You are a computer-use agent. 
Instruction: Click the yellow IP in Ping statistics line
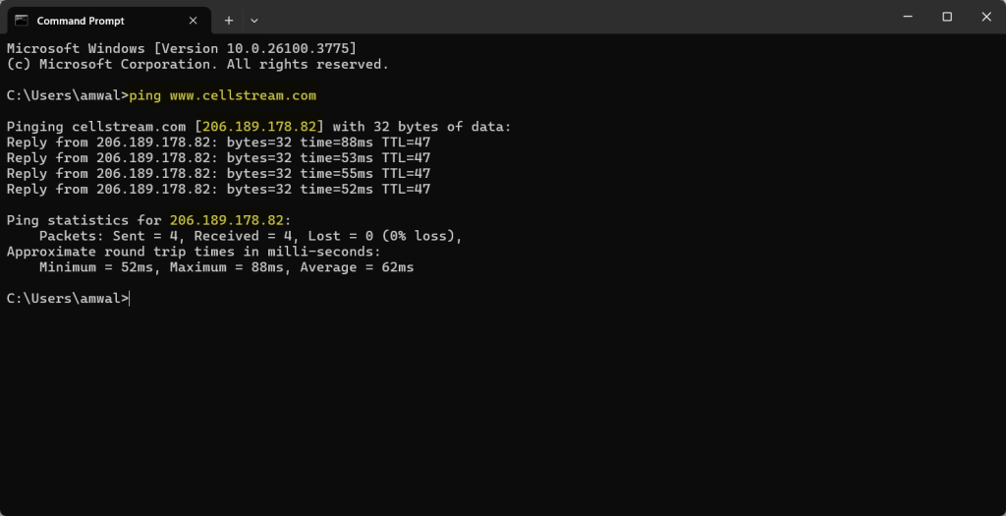pyautogui.click(x=230, y=220)
